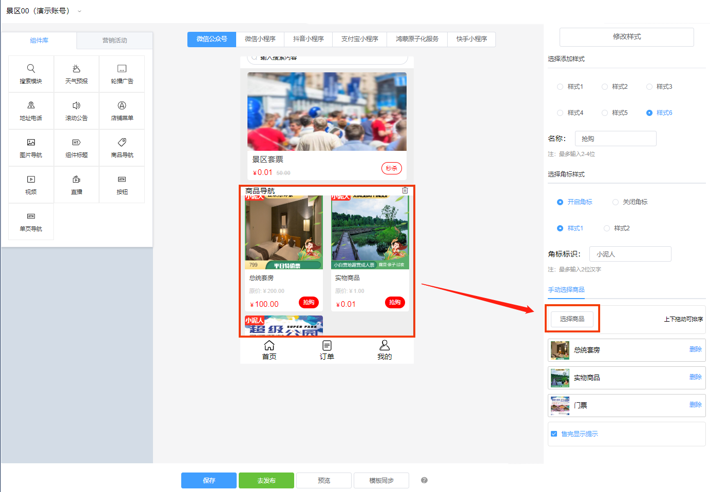
Task: Select the 天气预报 component icon
Action: (x=76, y=73)
